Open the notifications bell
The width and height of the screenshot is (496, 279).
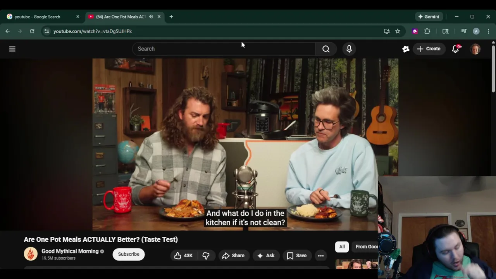click(x=456, y=49)
